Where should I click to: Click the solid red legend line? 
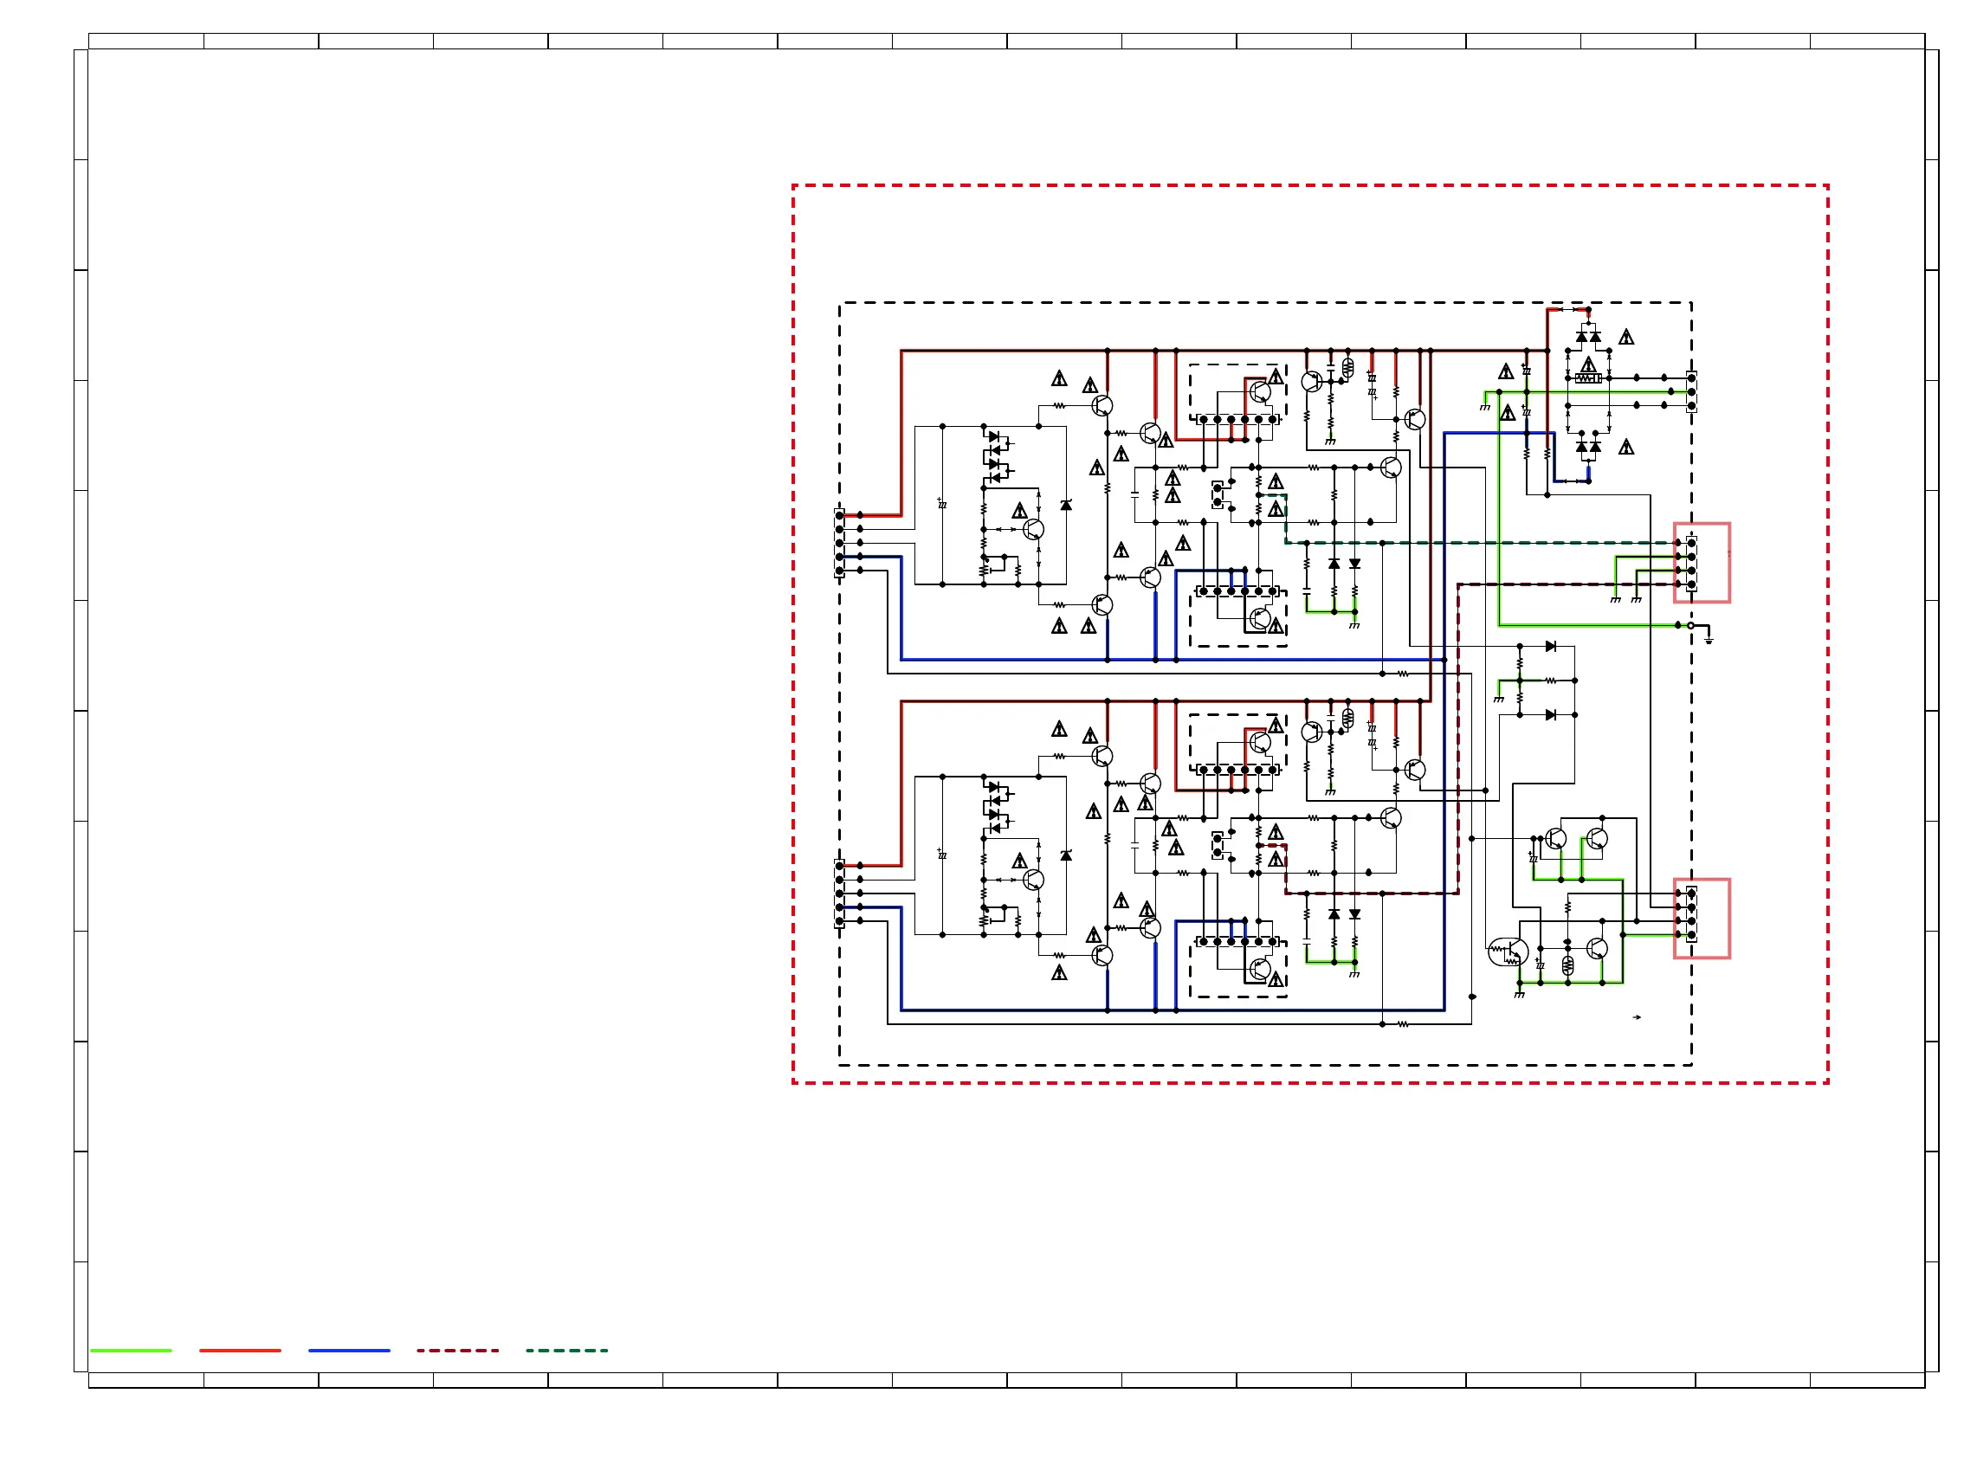click(240, 1351)
